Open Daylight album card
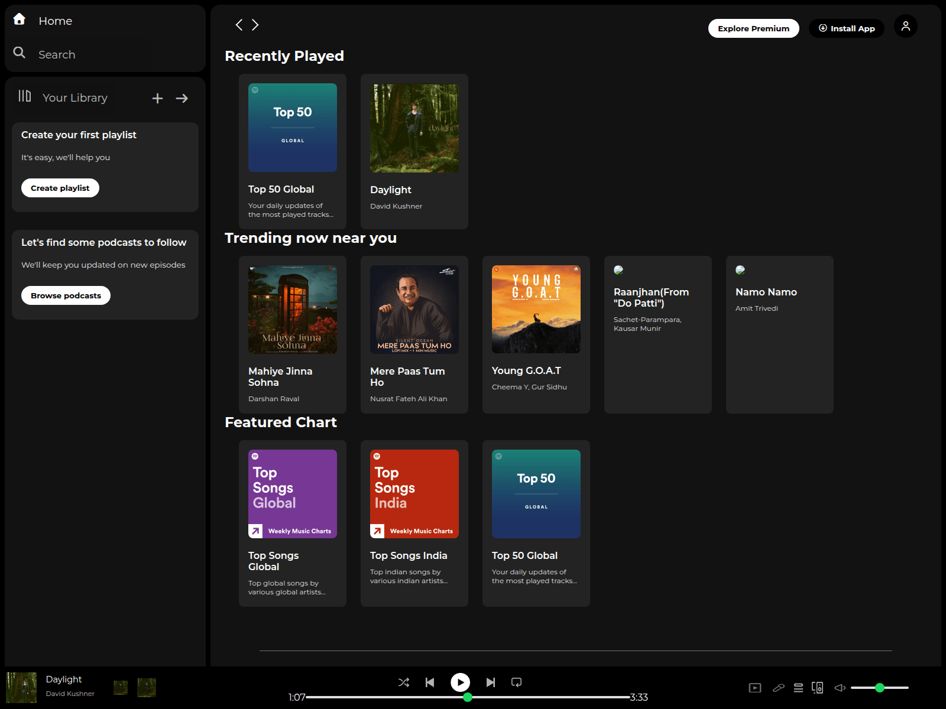 click(x=414, y=151)
